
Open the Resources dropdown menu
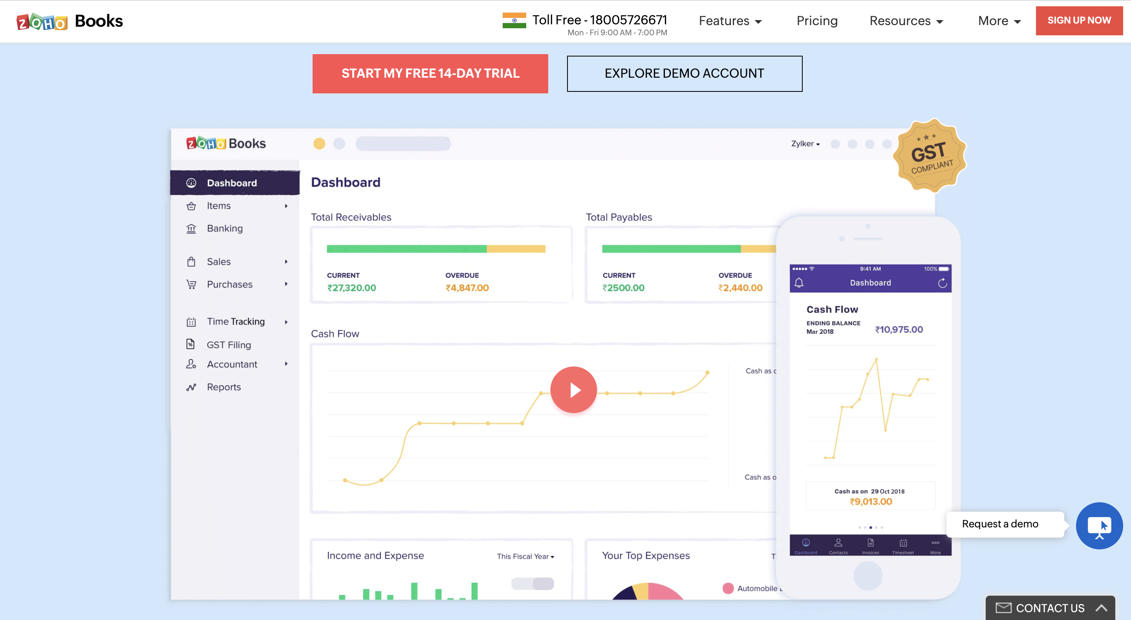(906, 21)
